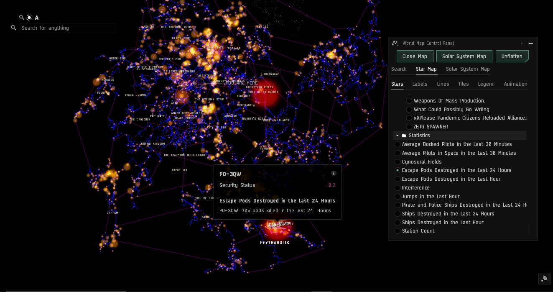Select xXPlease Pandemic Citizens Reloaded Alliance option
Screen dimensions: 553x292
pyautogui.click(x=409, y=118)
